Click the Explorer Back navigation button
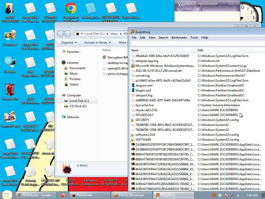265x199 pixels. pos(60,34)
